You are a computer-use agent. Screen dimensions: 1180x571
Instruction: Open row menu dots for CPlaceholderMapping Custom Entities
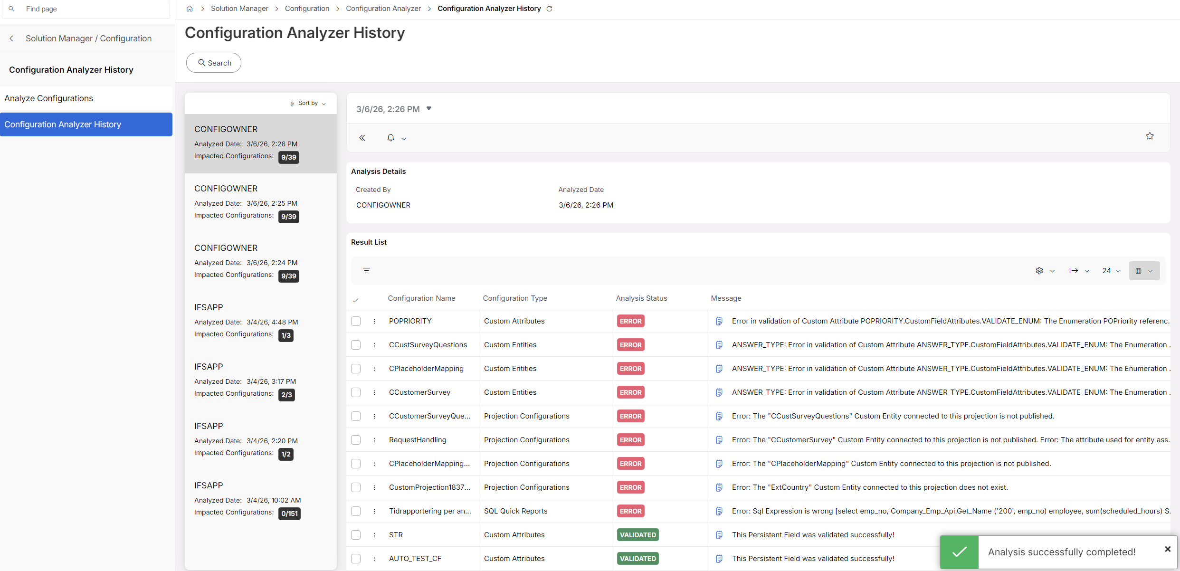tap(374, 369)
